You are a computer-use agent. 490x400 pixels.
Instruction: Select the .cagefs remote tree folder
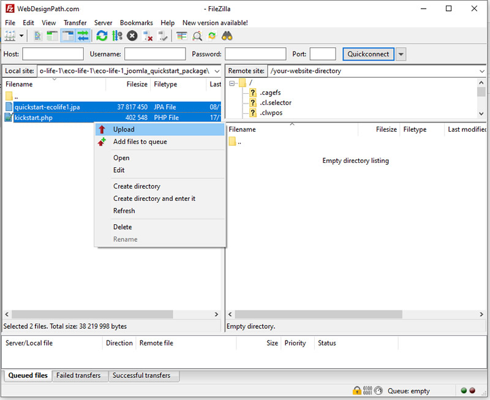point(270,92)
